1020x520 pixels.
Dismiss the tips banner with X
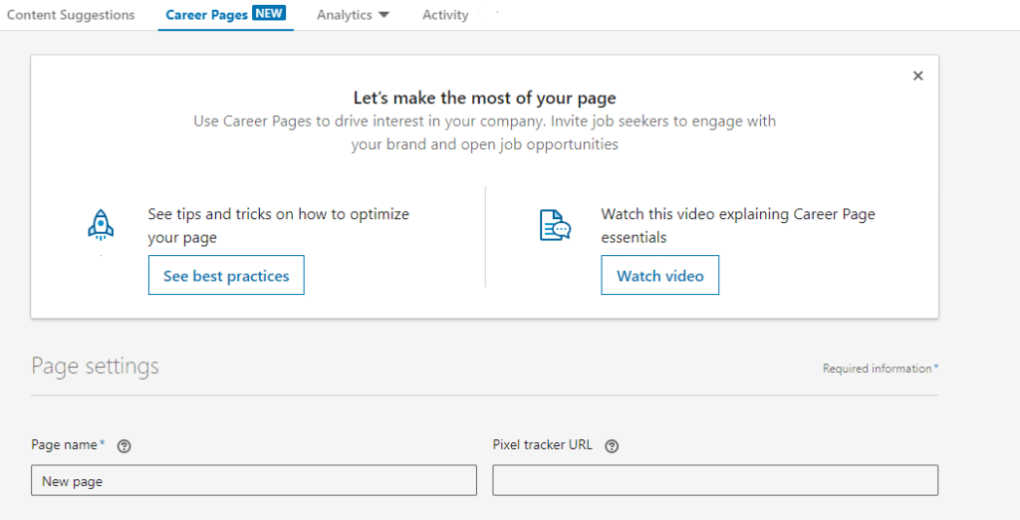tap(917, 76)
